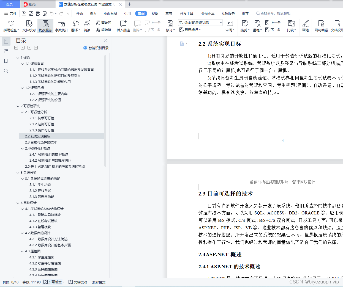Convert text with 繁转简
Screen dimensions: 343x287
pos(104,23)
